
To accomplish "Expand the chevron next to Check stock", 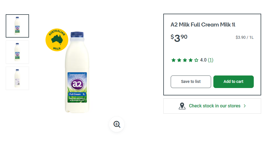I will tap(245, 106).
